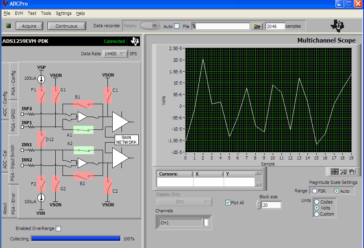
Task: Click the Cursors list scroll down arrow
Action: point(258,184)
